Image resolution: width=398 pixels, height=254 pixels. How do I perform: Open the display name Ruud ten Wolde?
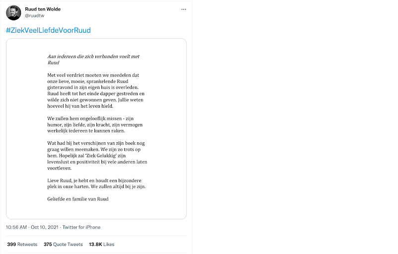[x=43, y=9]
